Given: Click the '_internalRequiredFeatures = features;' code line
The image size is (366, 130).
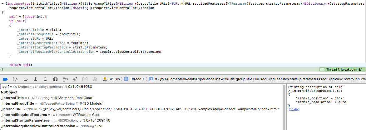Looking at the screenshot, I should click(52, 43).
